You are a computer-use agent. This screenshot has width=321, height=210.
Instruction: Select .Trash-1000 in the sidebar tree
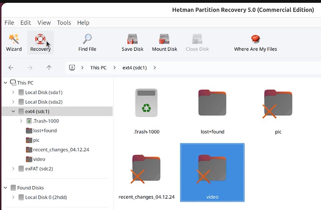[x=46, y=121]
